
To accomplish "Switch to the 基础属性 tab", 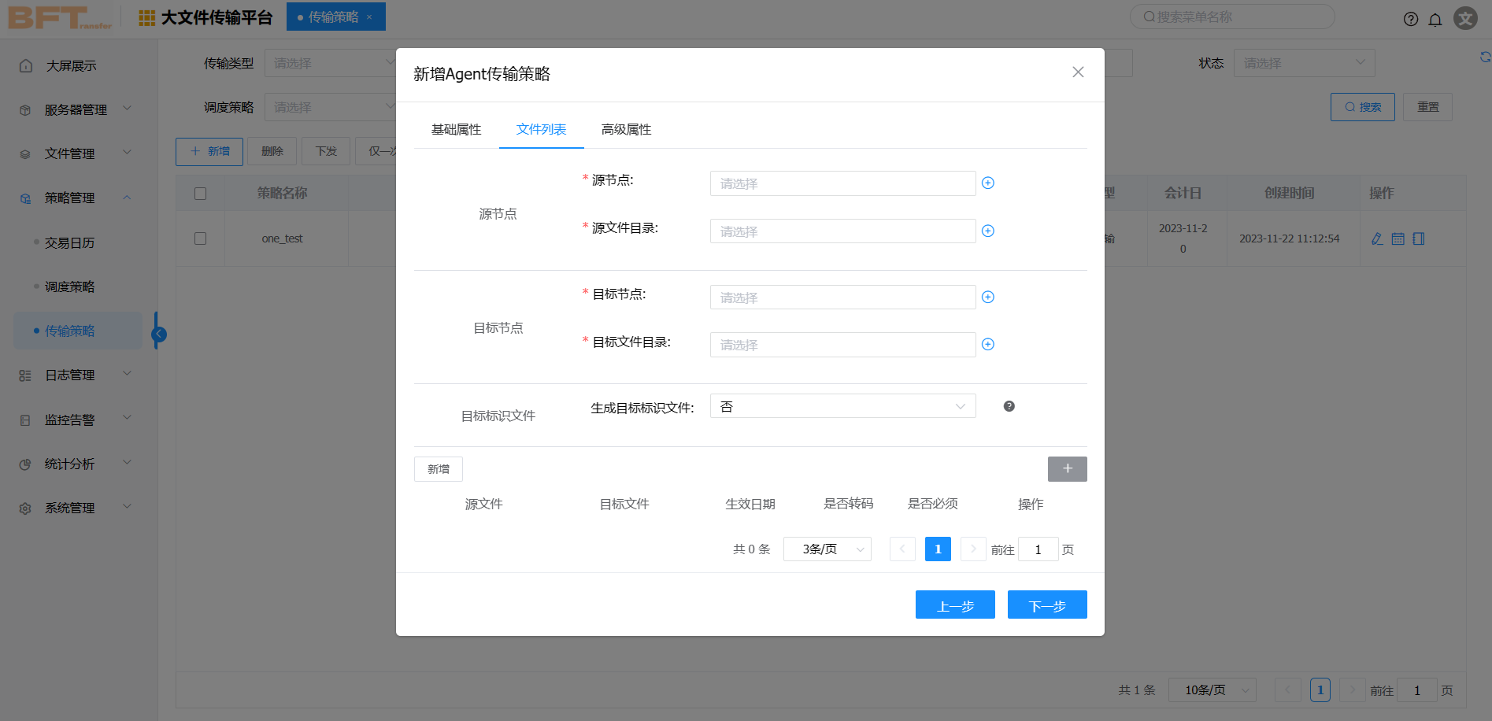I will click(456, 129).
